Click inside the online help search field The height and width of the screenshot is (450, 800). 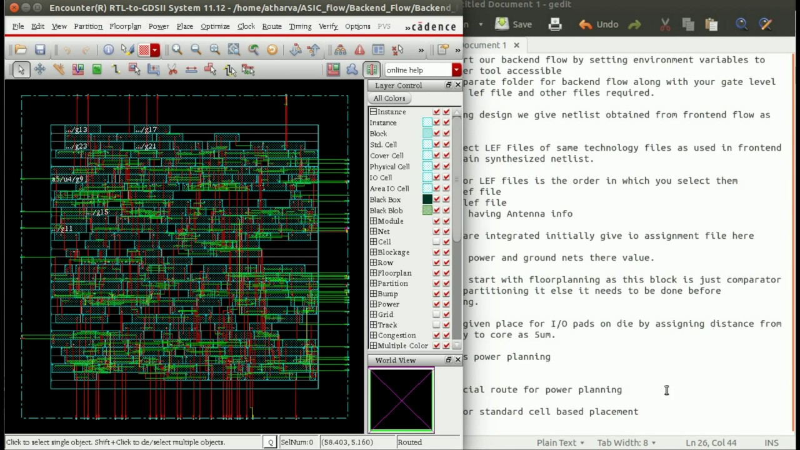click(418, 70)
